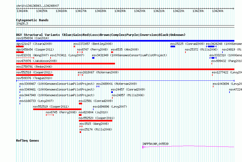Select the nsv509376 thin blue span line
242x162 pixels.
(125, 81)
